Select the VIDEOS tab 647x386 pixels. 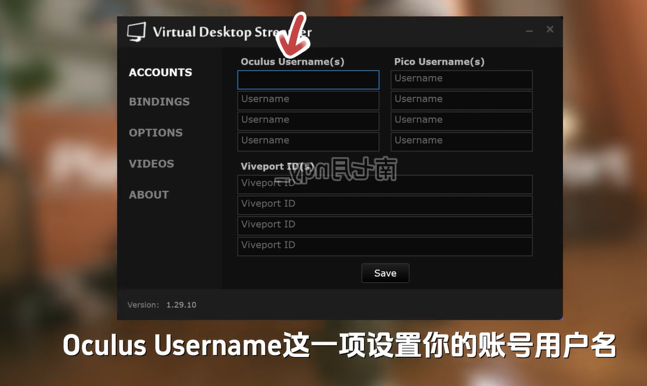pyautogui.click(x=151, y=164)
